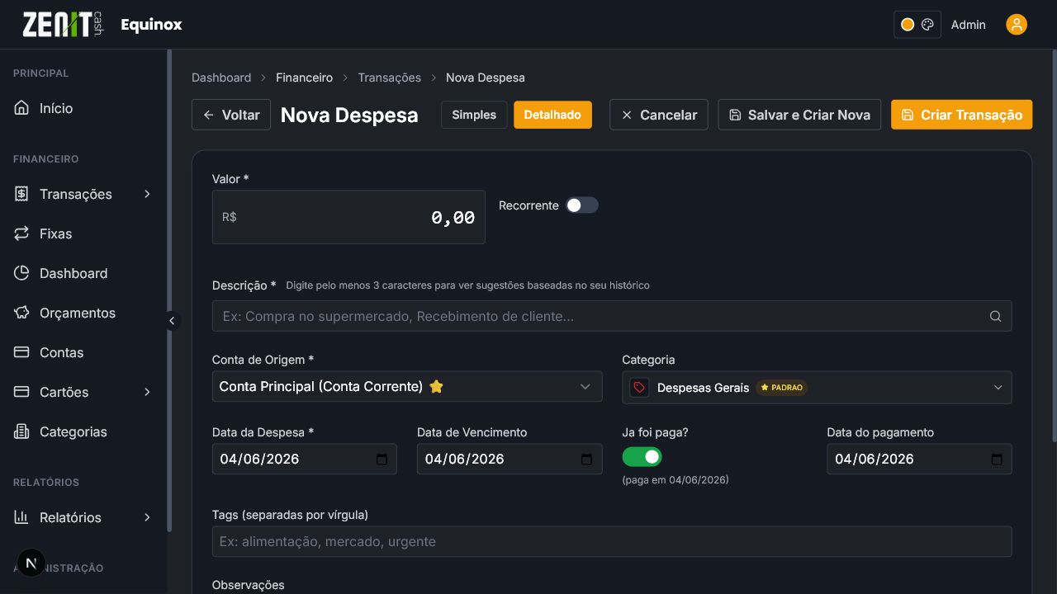Click the Descrição text input
Image resolution: width=1057 pixels, height=594 pixels.
(612, 316)
